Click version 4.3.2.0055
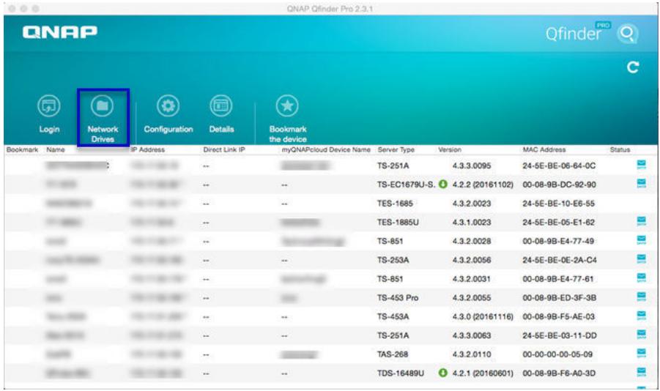Viewport: 660px width, 391px height. click(472, 297)
